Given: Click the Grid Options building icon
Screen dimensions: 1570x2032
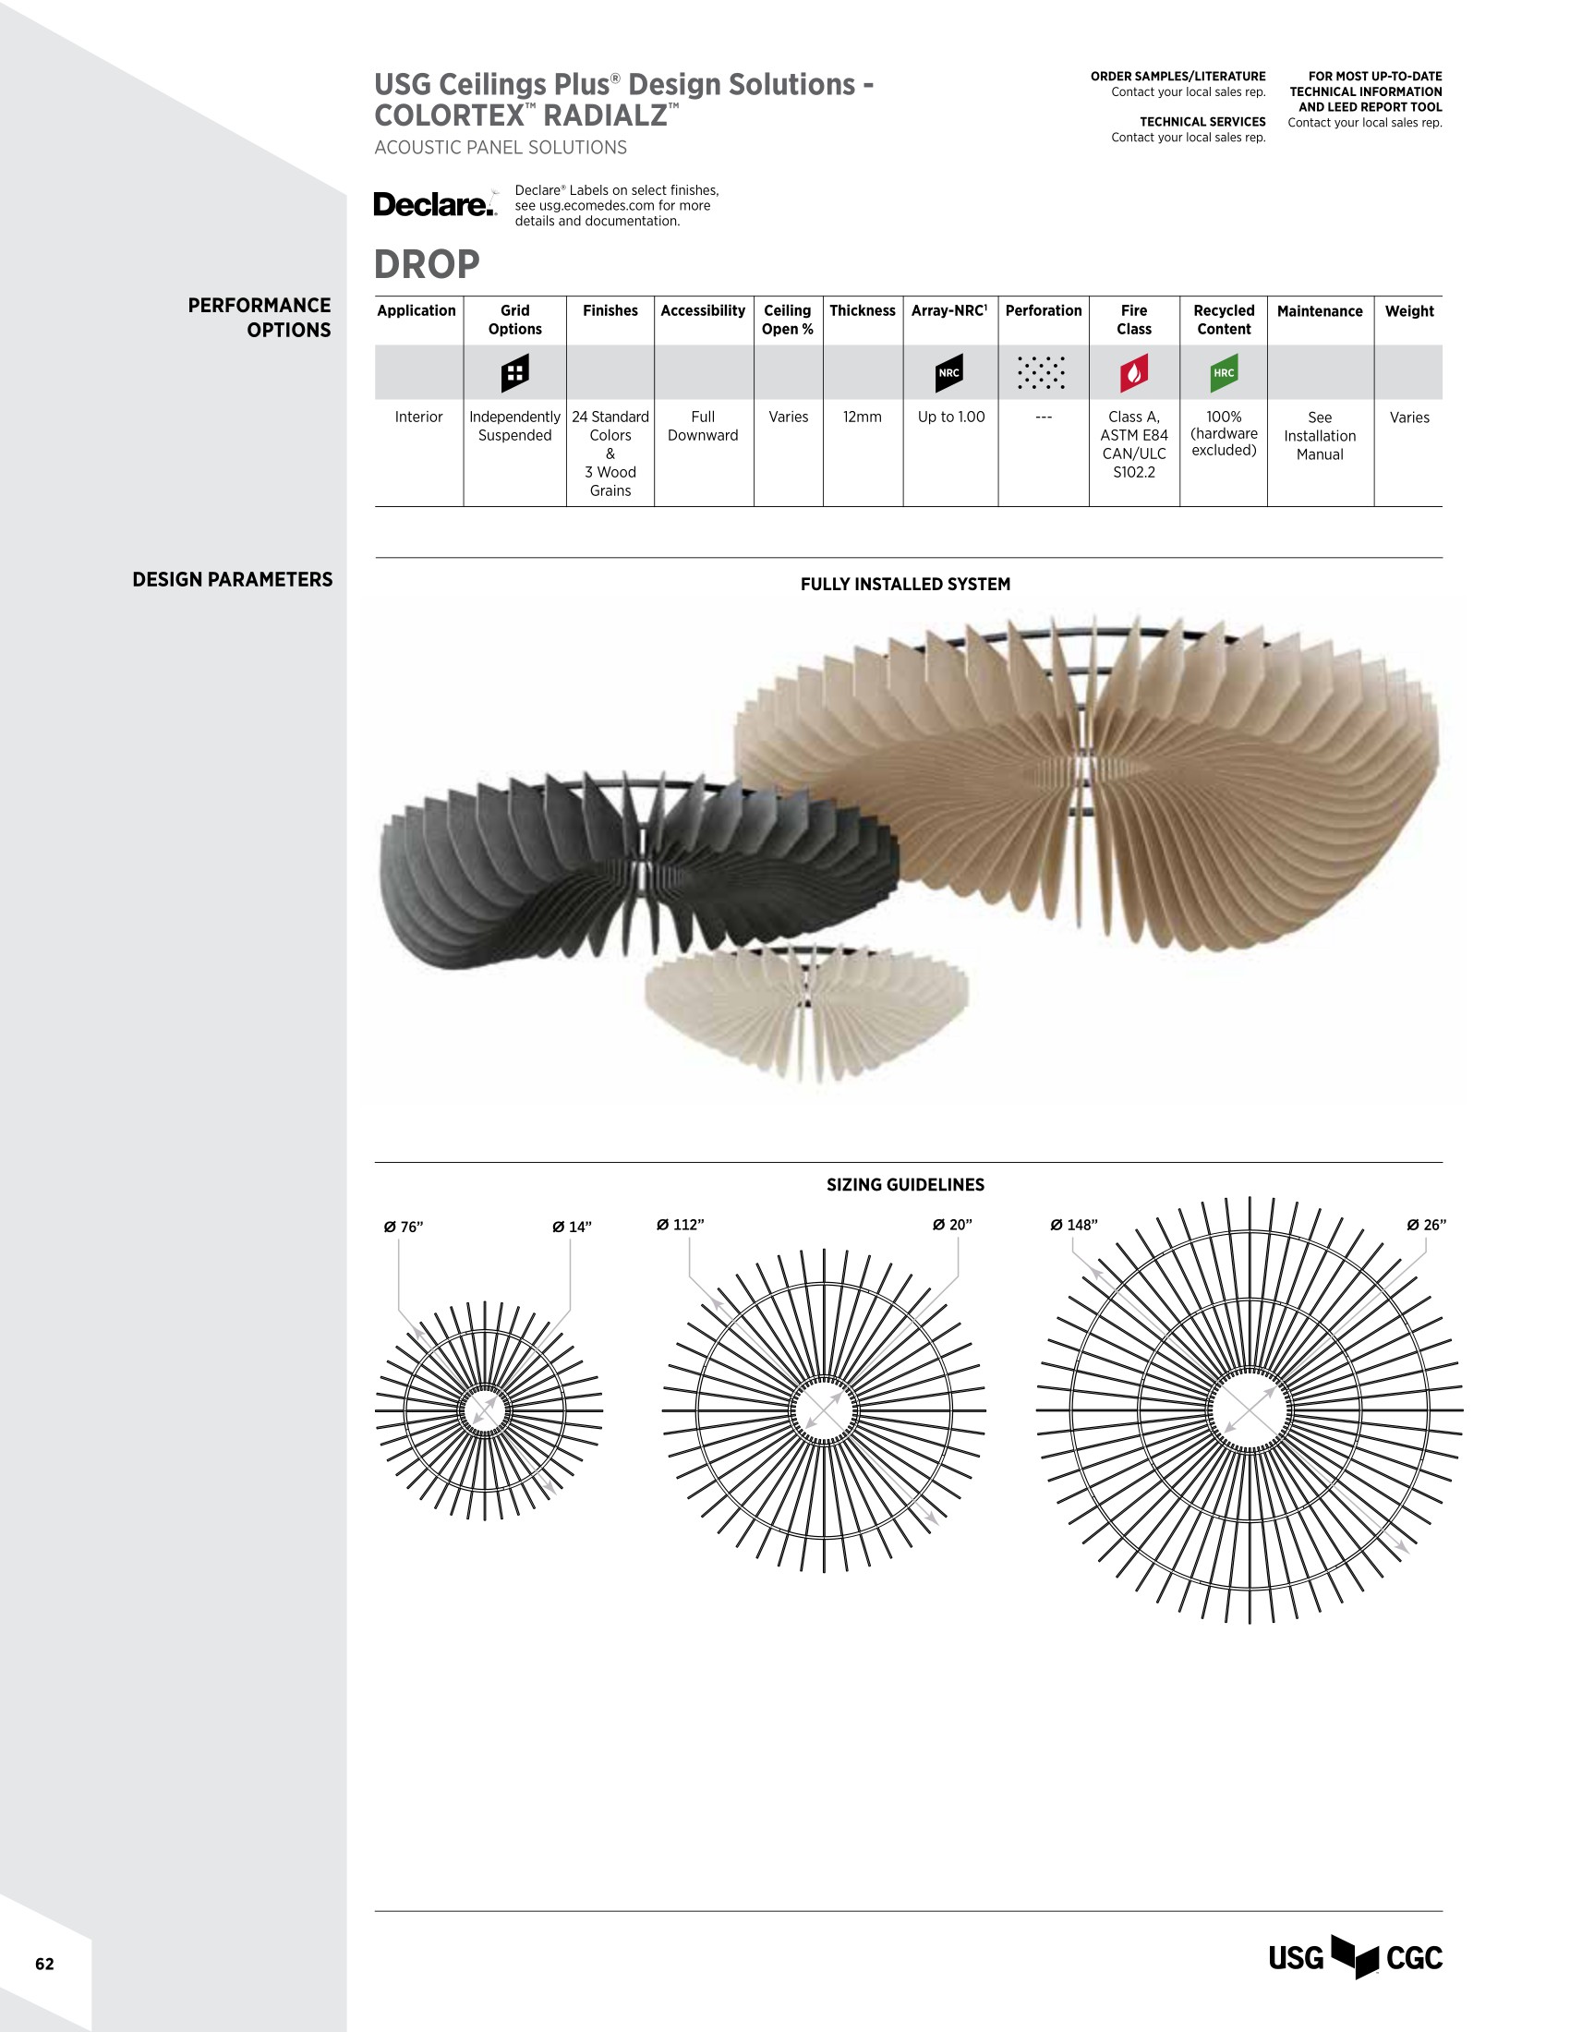Looking at the screenshot, I should click(514, 373).
